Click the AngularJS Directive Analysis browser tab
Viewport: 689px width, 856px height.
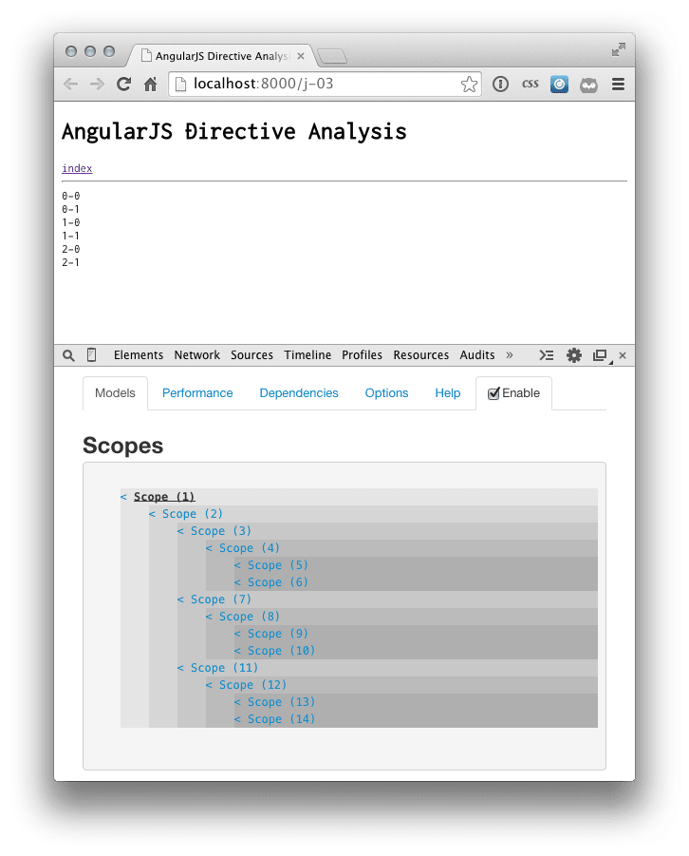coord(222,56)
